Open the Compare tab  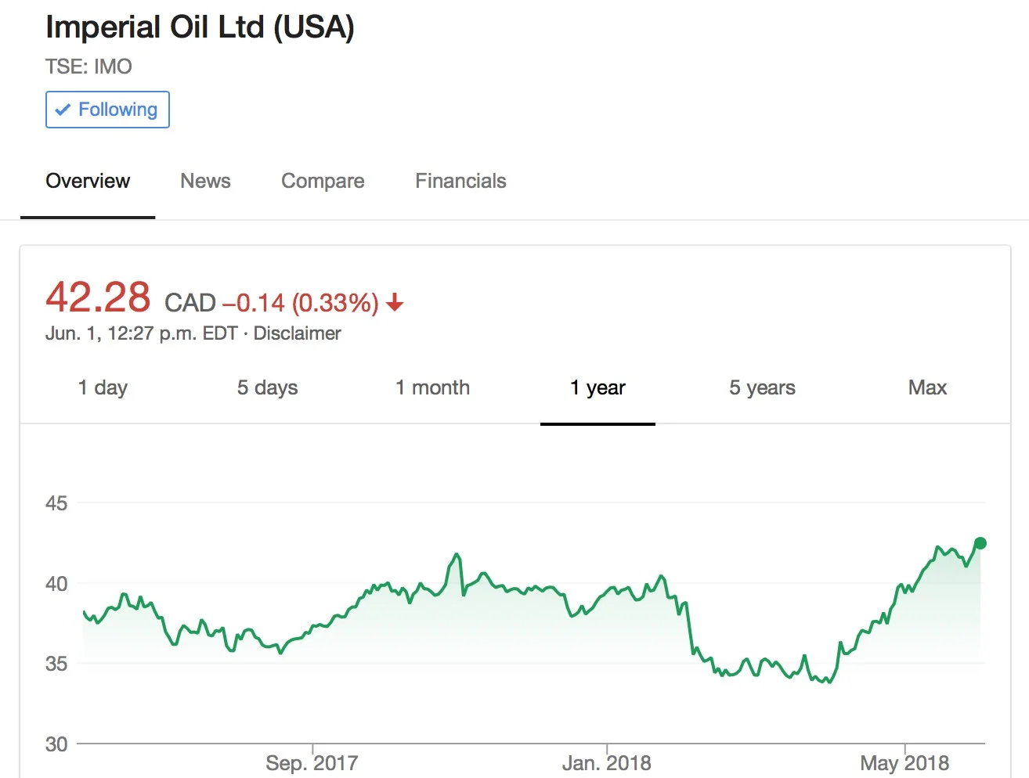[x=323, y=181]
